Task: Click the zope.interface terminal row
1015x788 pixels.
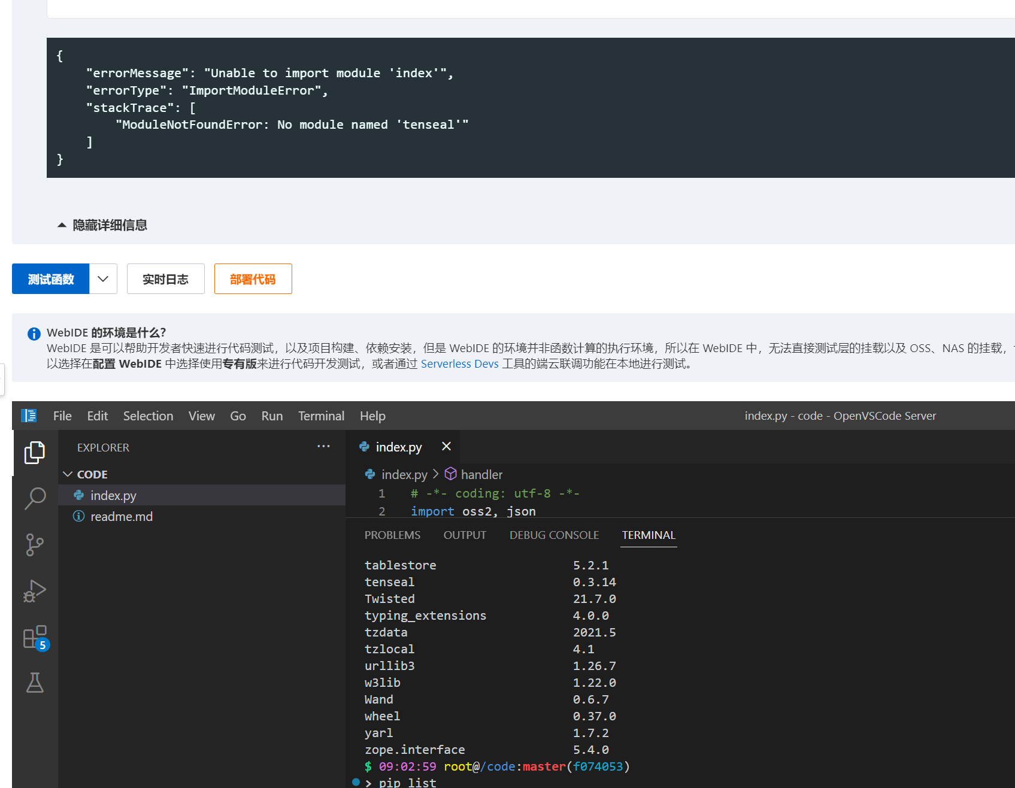Action: [x=486, y=749]
